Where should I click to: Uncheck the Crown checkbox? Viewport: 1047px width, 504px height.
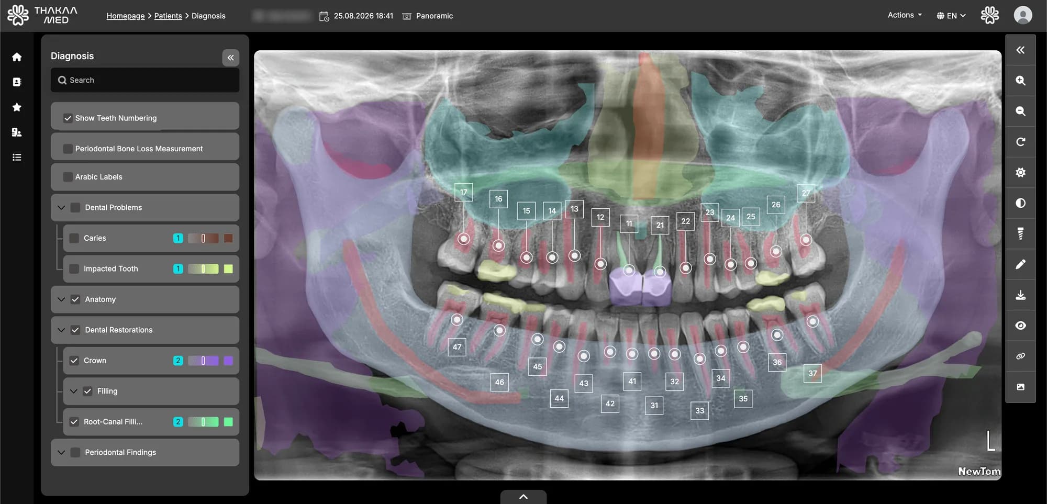point(74,361)
